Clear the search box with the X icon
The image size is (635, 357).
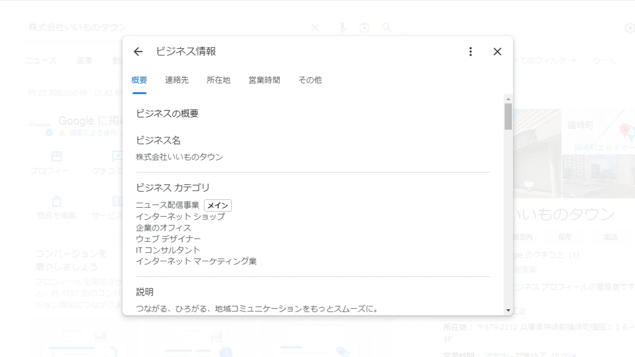[x=315, y=28]
